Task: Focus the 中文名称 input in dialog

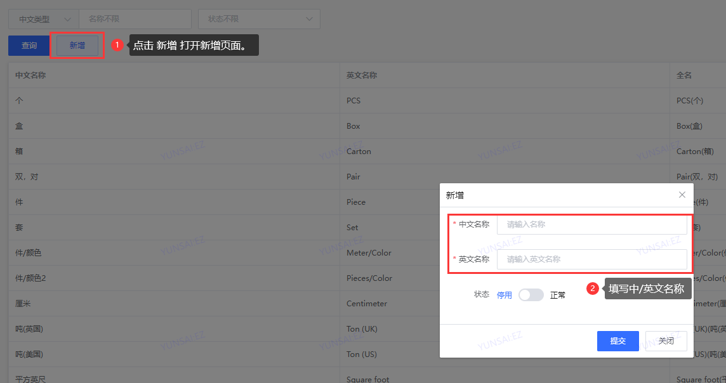Action: point(591,224)
